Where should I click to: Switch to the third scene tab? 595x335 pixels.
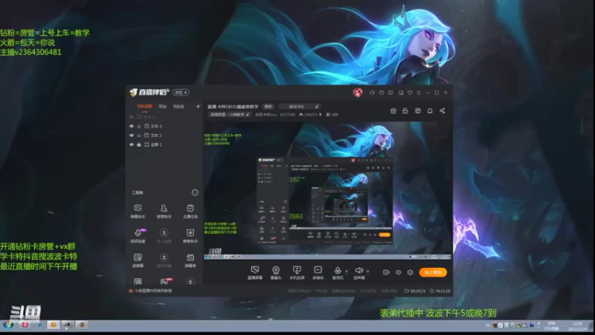178,106
